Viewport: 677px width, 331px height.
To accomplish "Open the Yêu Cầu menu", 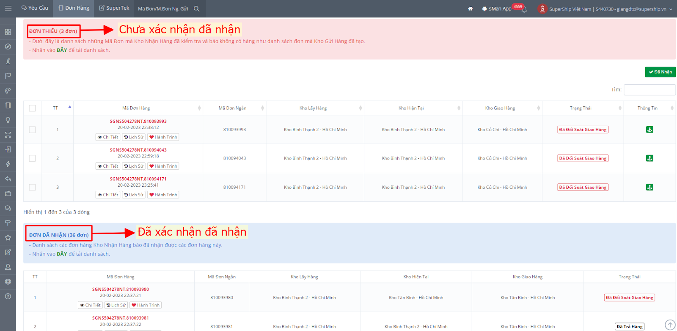I will 35,8.
